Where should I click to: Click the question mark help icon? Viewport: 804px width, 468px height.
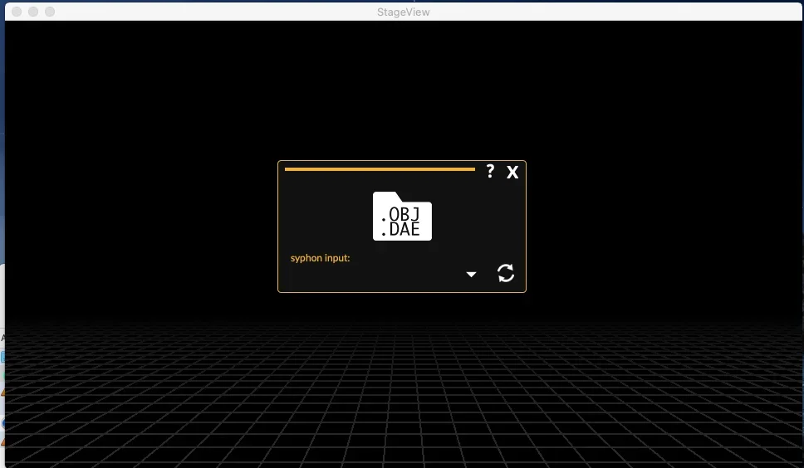(x=490, y=171)
